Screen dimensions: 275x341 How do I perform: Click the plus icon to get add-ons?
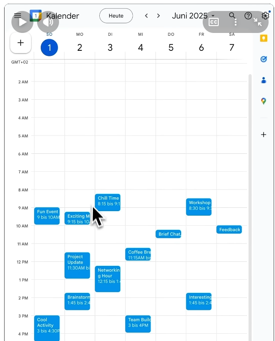pos(263,135)
